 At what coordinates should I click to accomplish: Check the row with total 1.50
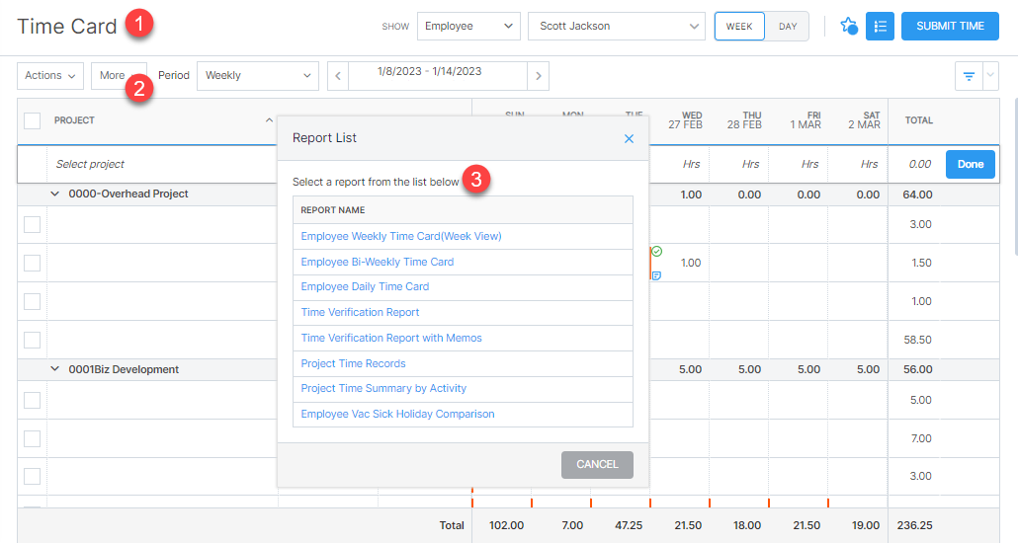tap(32, 263)
